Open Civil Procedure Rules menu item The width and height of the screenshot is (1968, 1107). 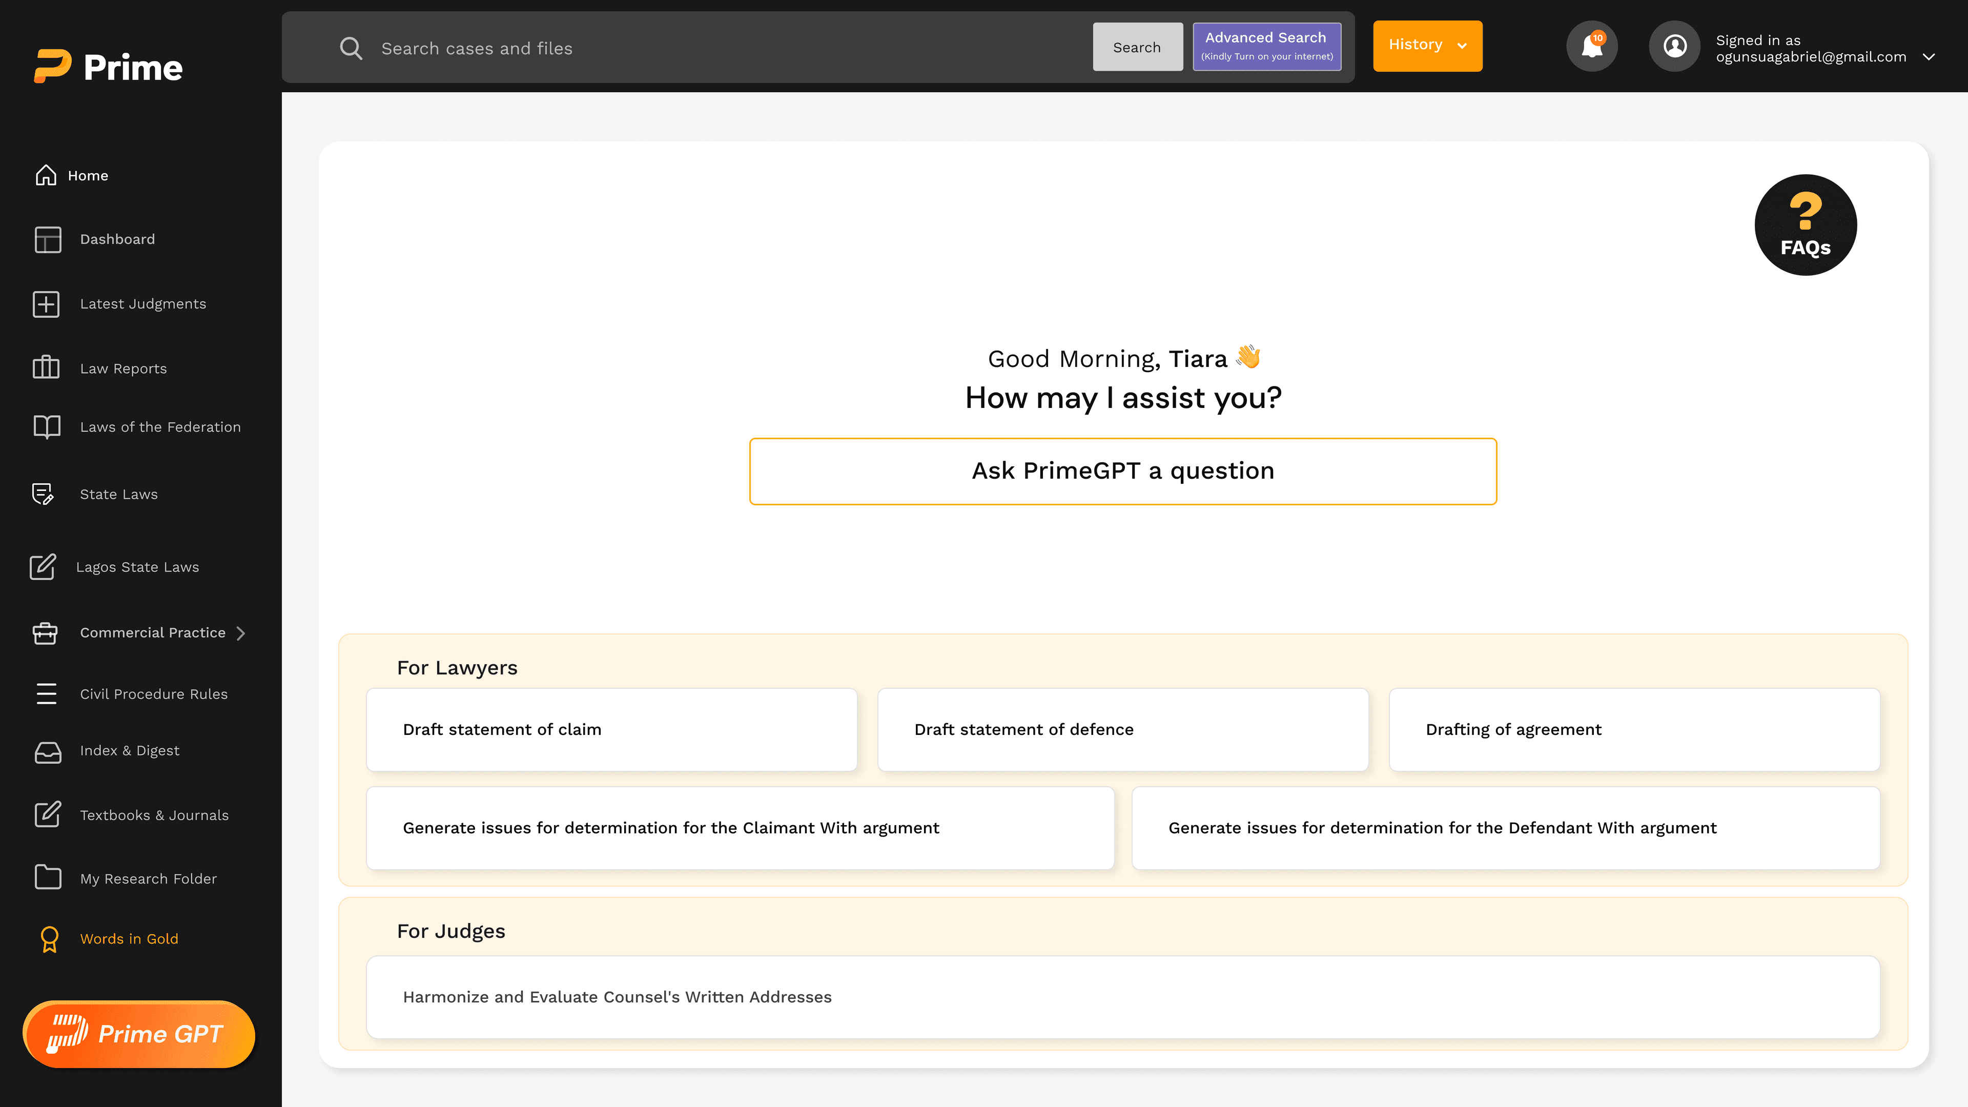click(x=154, y=694)
